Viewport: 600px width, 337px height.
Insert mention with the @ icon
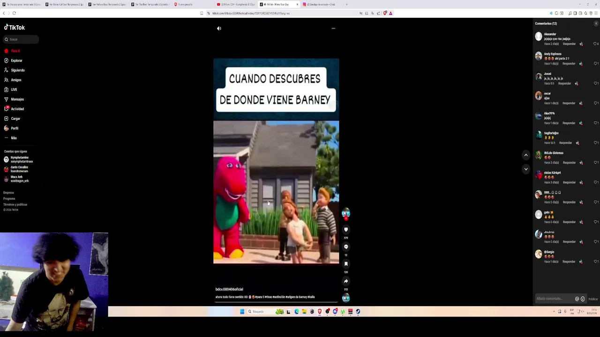point(577,299)
